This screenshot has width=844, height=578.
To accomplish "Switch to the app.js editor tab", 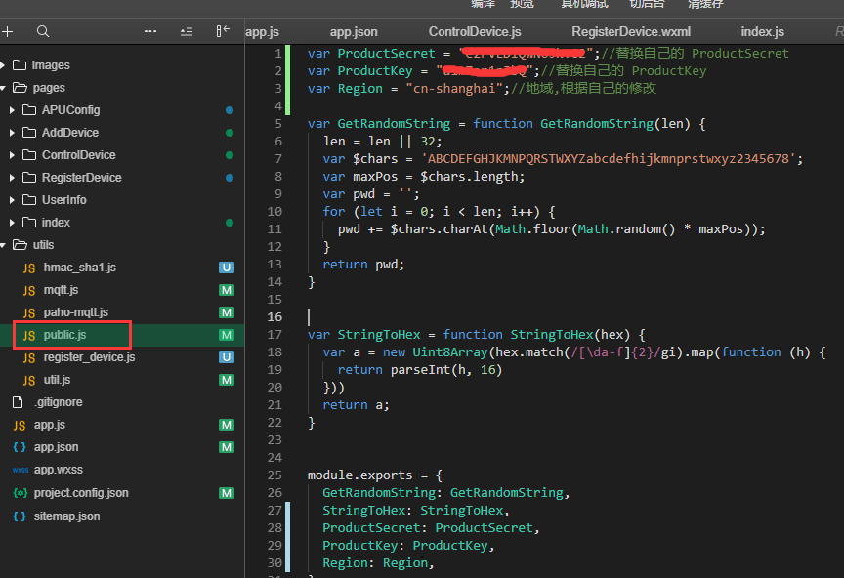I will point(262,32).
